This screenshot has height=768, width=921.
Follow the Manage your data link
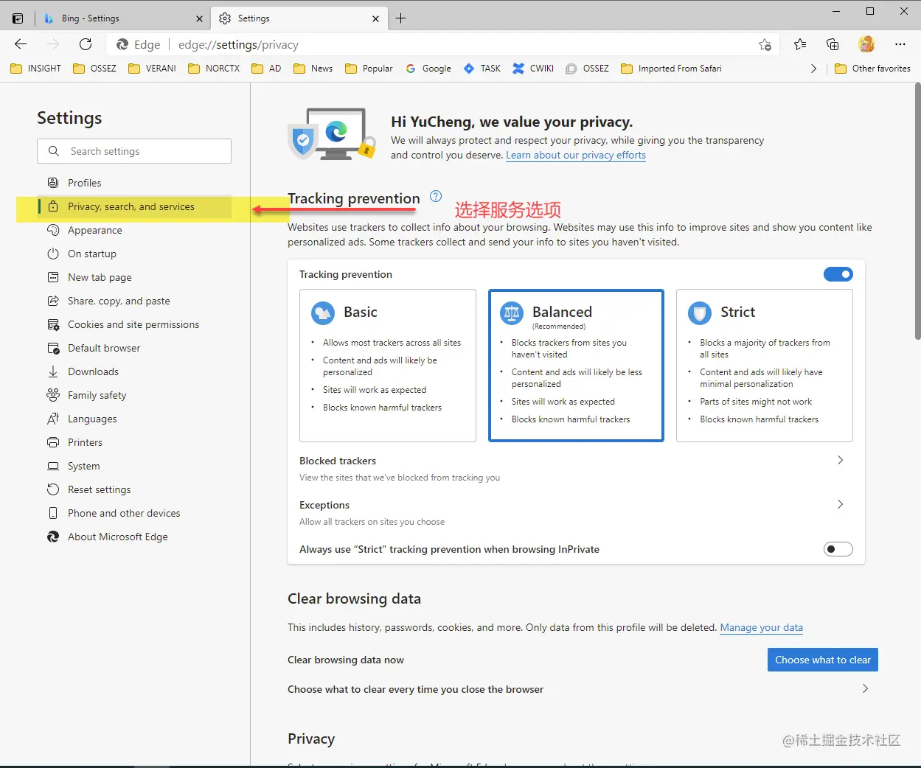click(761, 628)
